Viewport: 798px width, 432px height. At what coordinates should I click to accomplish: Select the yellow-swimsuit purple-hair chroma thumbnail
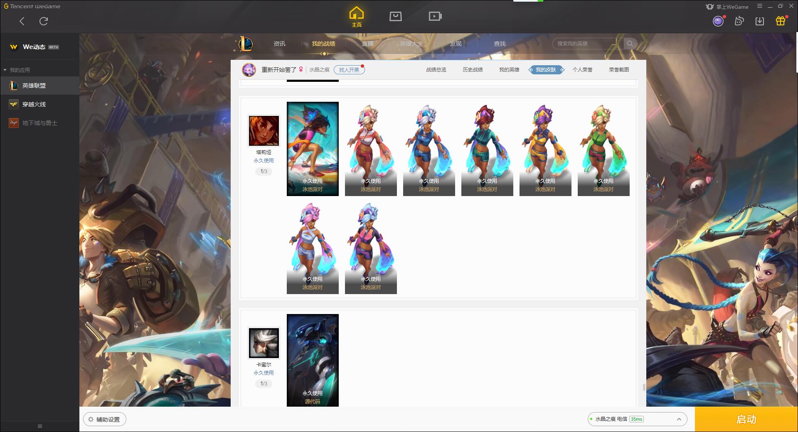coord(545,149)
